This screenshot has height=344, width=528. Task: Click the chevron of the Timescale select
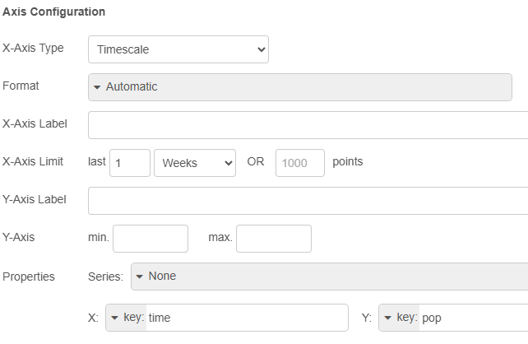pyautogui.click(x=261, y=49)
